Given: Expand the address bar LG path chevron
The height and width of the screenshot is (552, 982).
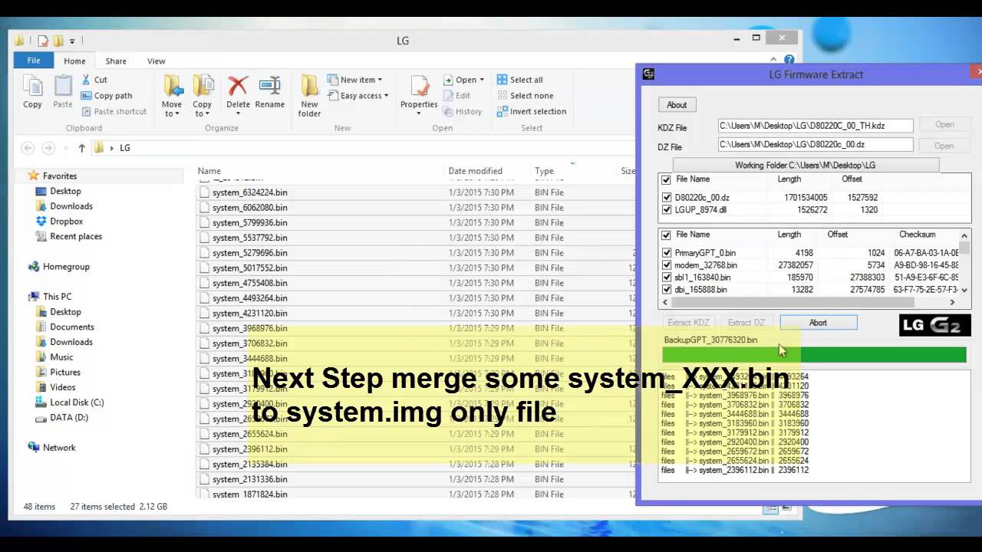Looking at the screenshot, I should 112,148.
